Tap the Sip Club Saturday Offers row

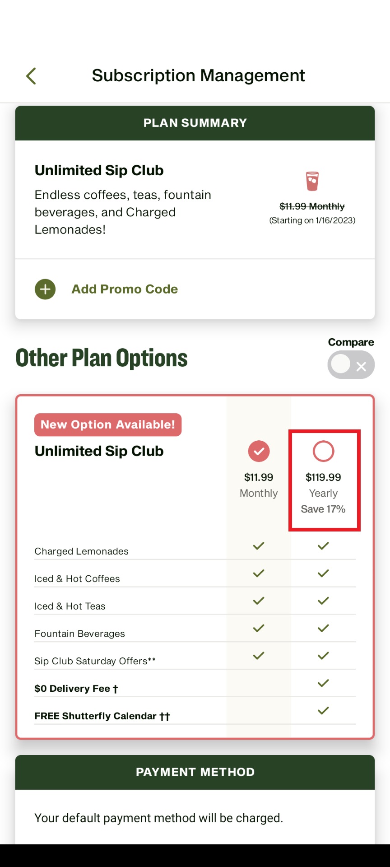(x=95, y=661)
